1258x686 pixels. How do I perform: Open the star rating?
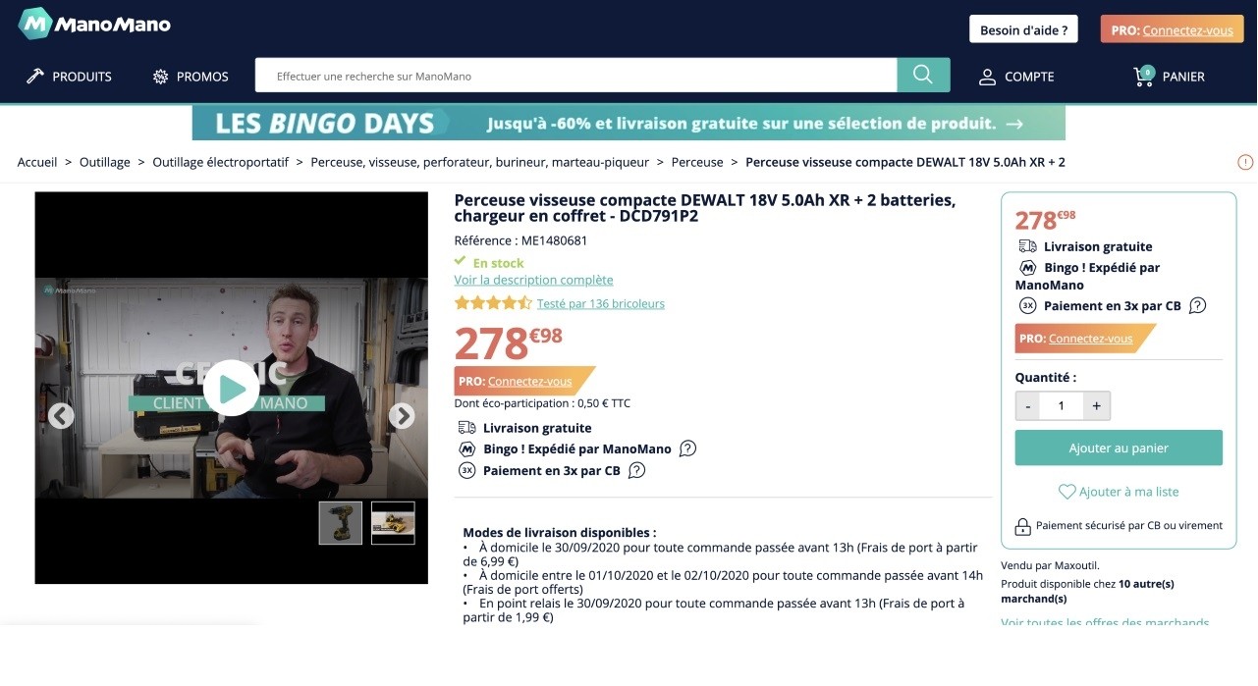[x=493, y=303]
